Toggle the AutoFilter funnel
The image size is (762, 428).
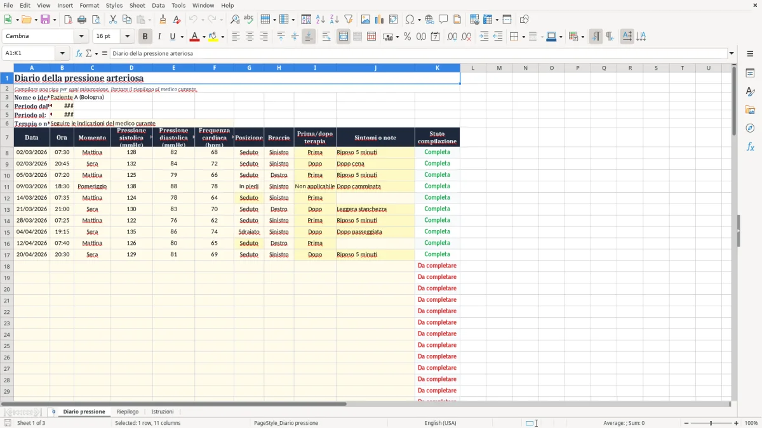tap(349, 20)
